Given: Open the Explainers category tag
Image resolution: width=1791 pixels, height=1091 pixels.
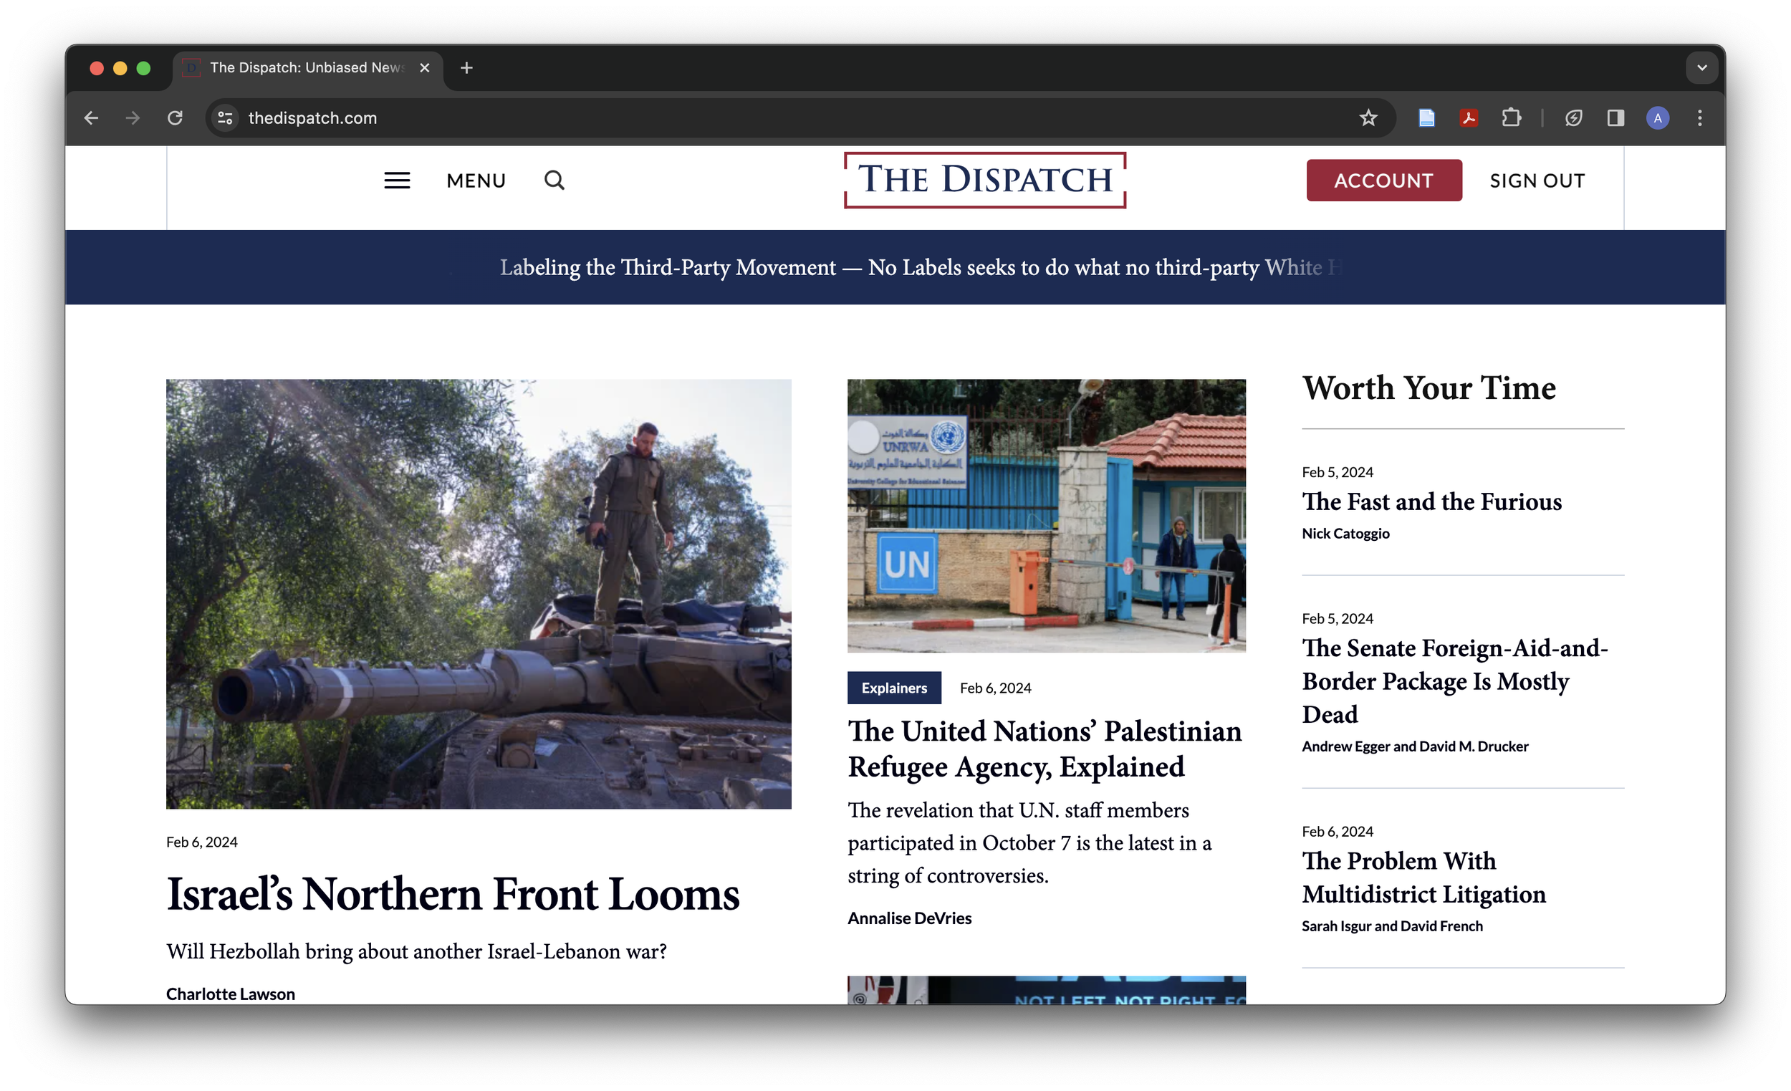Looking at the screenshot, I should (x=893, y=688).
